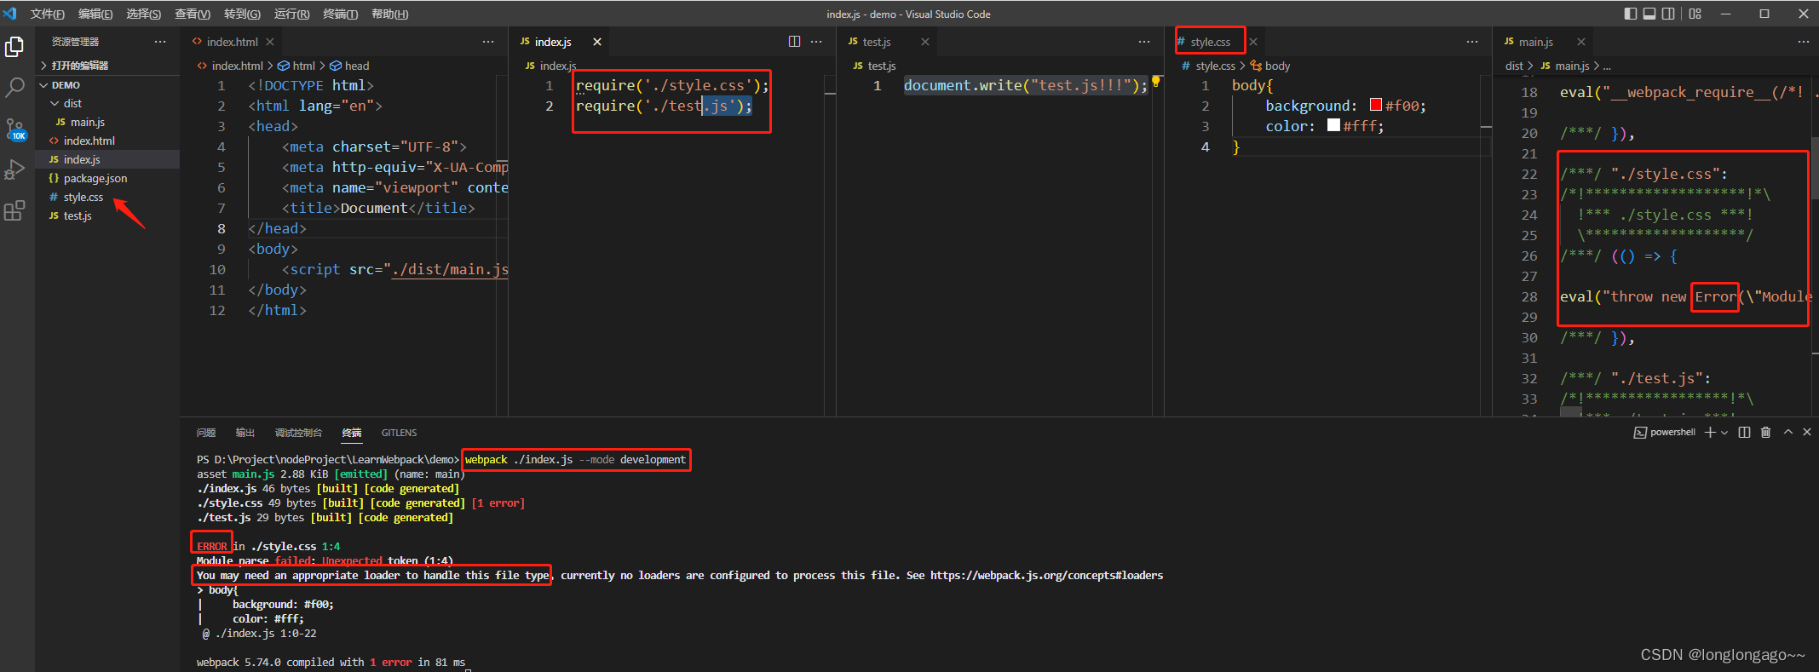Collapse the dist folder

click(108, 104)
